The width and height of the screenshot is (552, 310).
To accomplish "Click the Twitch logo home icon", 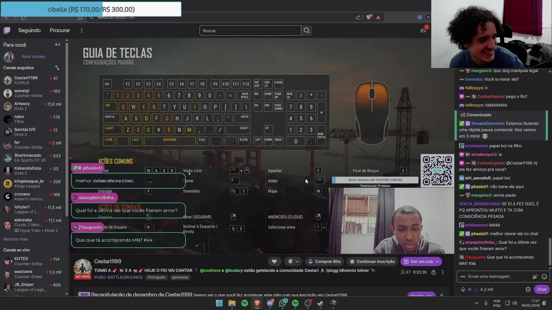I will tap(7, 30).
